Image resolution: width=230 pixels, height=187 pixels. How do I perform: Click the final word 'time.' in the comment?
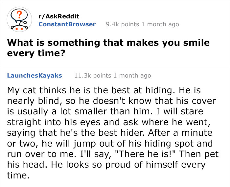click(x=18, y=175)
